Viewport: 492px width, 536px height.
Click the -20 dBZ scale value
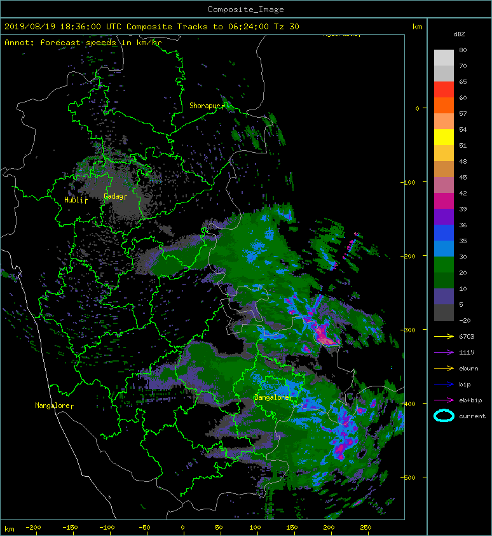pyautogui.click(x=465, y=321)
